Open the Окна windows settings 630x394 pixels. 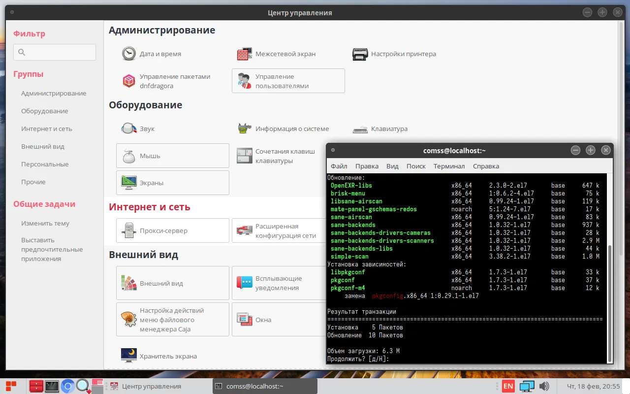(x=279, y=320)
